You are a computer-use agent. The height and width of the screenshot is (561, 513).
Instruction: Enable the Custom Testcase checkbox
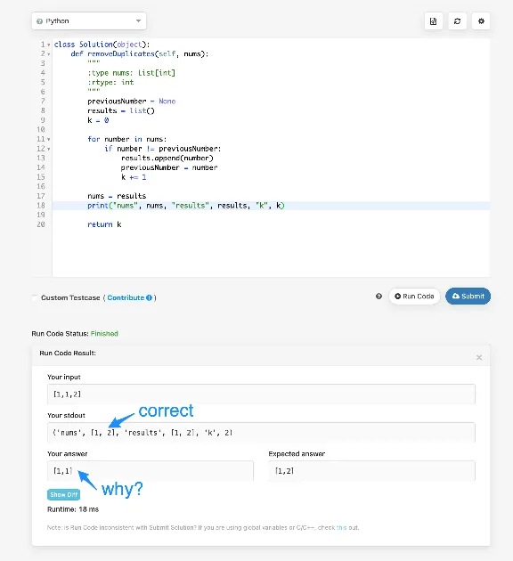coord(35,297)
